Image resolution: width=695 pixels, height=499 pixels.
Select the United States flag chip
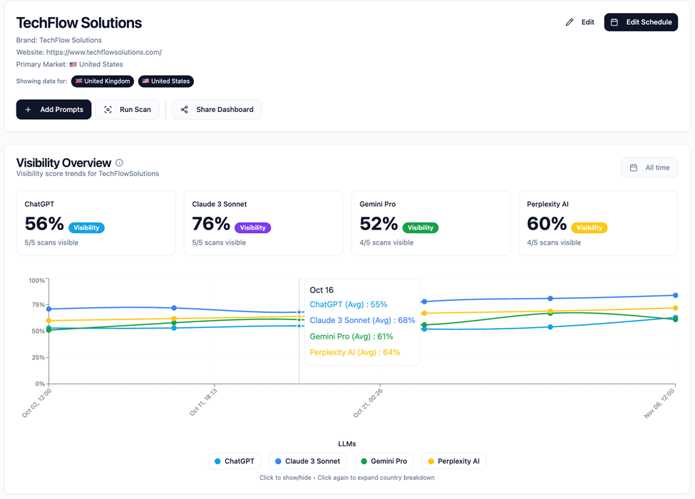[x=165, y=81]
